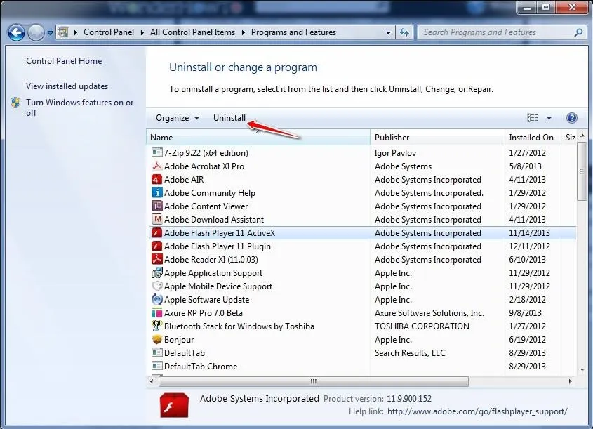The height and width of the screenshot is (429, 593).
Task: Open Control Panel Home link
Action: click(64, 61)
